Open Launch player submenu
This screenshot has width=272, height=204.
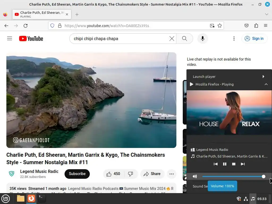pyautogui.click(x=229, y=76)
